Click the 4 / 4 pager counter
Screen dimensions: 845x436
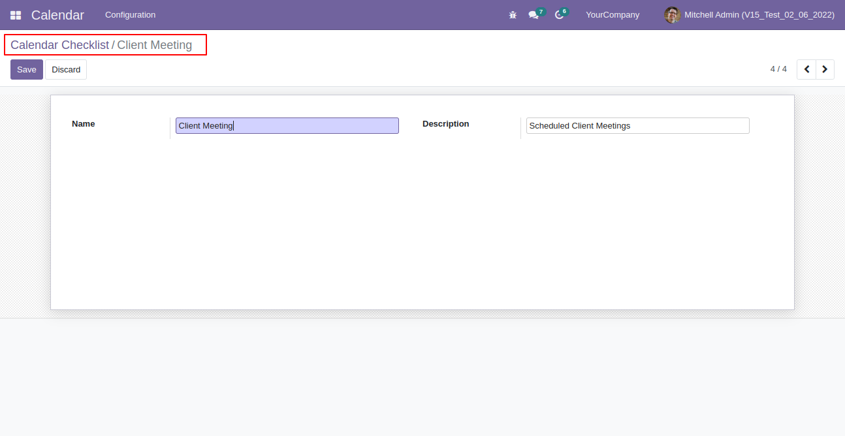click(778, 69)
